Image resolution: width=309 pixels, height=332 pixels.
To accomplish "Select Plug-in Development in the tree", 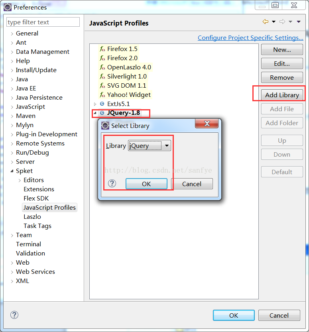I will [x=47, y=134].
